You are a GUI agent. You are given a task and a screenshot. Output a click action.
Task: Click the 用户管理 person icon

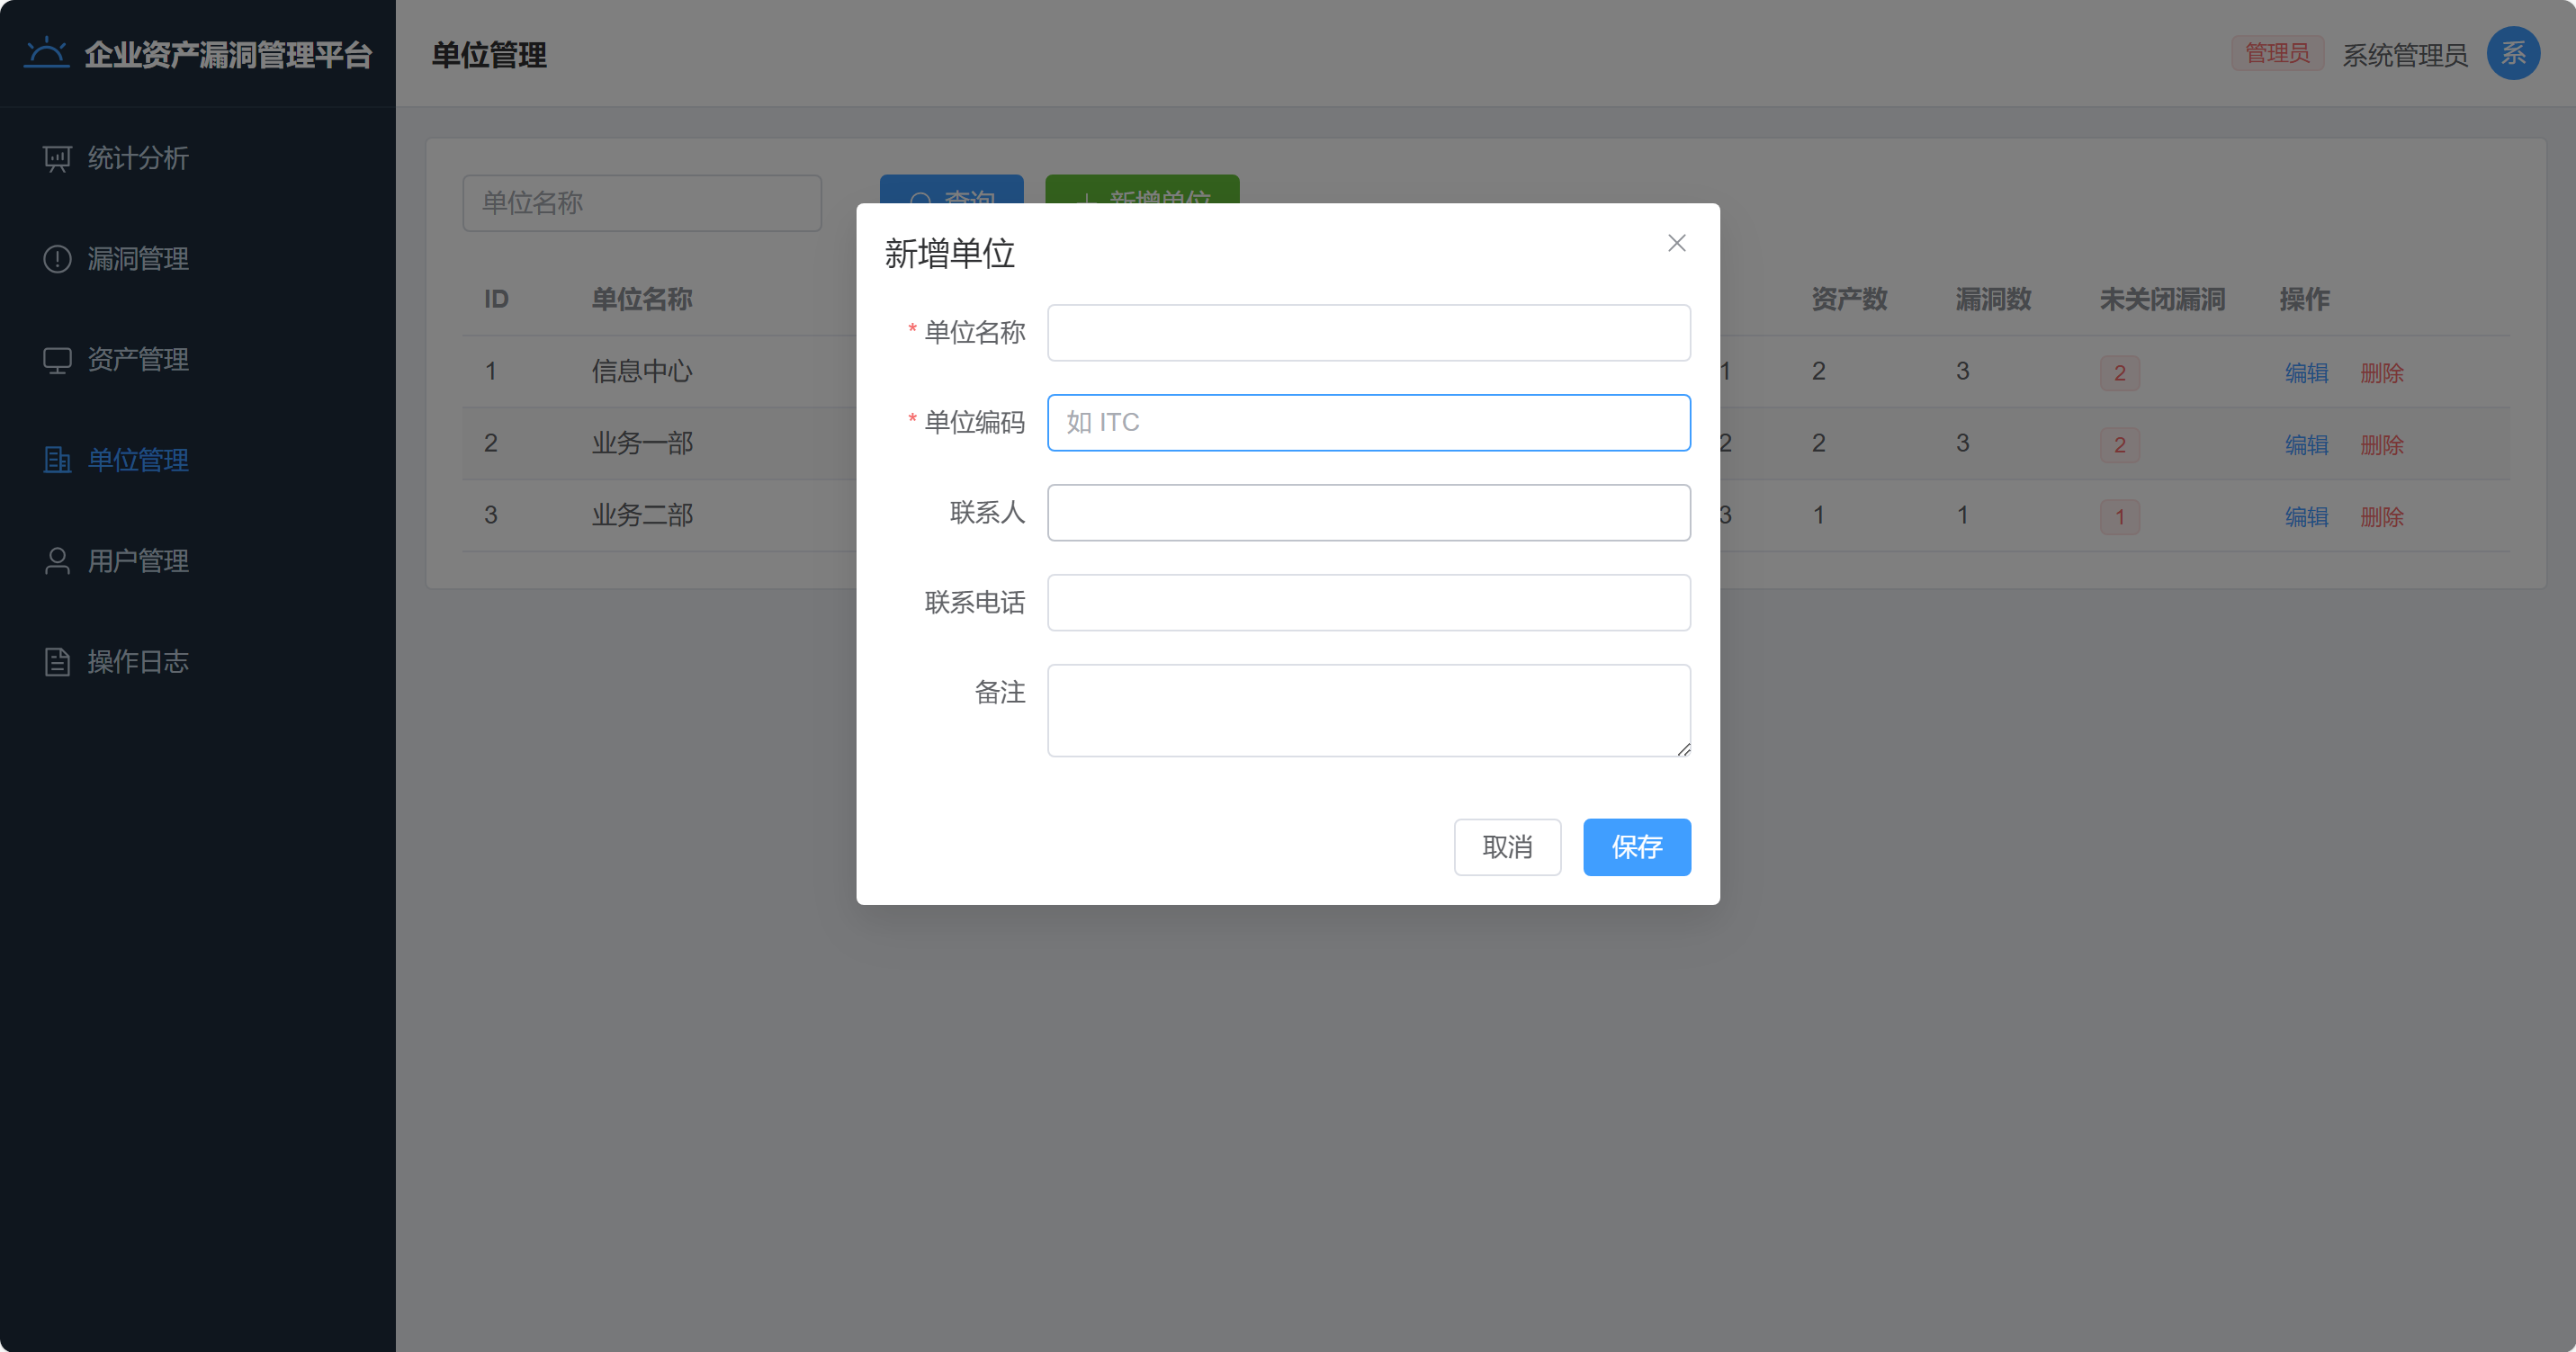57,561
